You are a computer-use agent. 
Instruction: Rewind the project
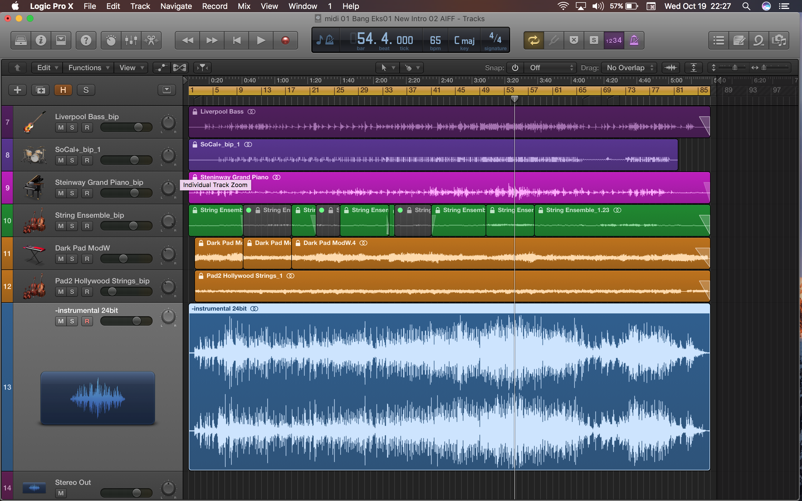188,40
